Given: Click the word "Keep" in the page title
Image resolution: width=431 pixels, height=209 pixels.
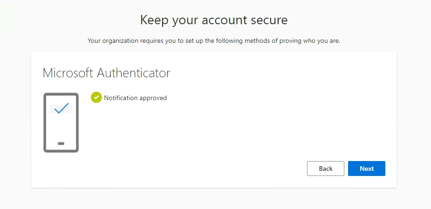Looking at the screenshot, I should (154, 20).
